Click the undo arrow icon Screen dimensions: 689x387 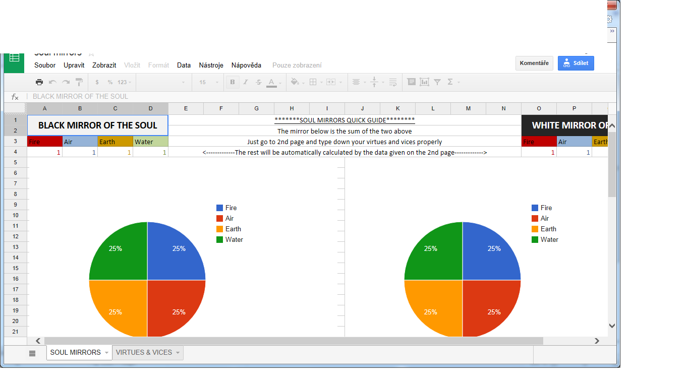pyautogui.click(x=52, y=82)
